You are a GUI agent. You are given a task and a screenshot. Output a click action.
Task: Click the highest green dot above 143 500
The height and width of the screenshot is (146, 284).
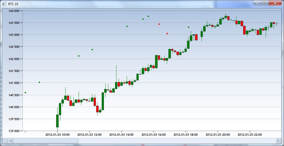coord(148,16)
